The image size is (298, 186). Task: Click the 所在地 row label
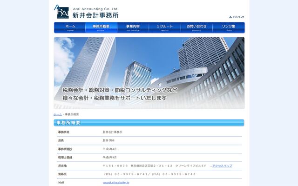pyautogui.click(x=62, y=166)
